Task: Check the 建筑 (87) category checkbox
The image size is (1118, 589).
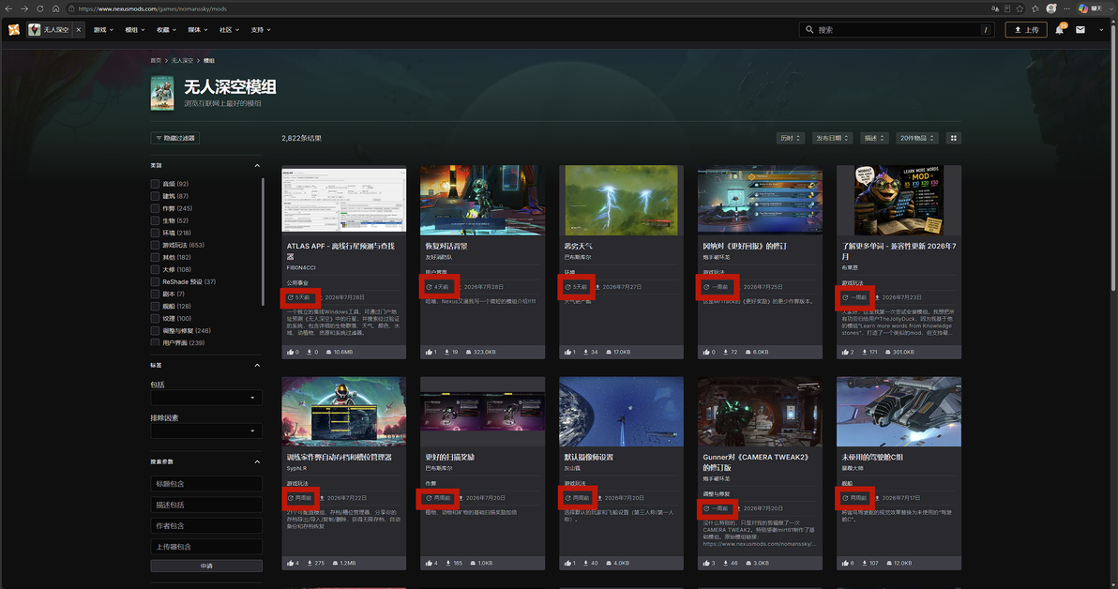Action: pos(155,195)
